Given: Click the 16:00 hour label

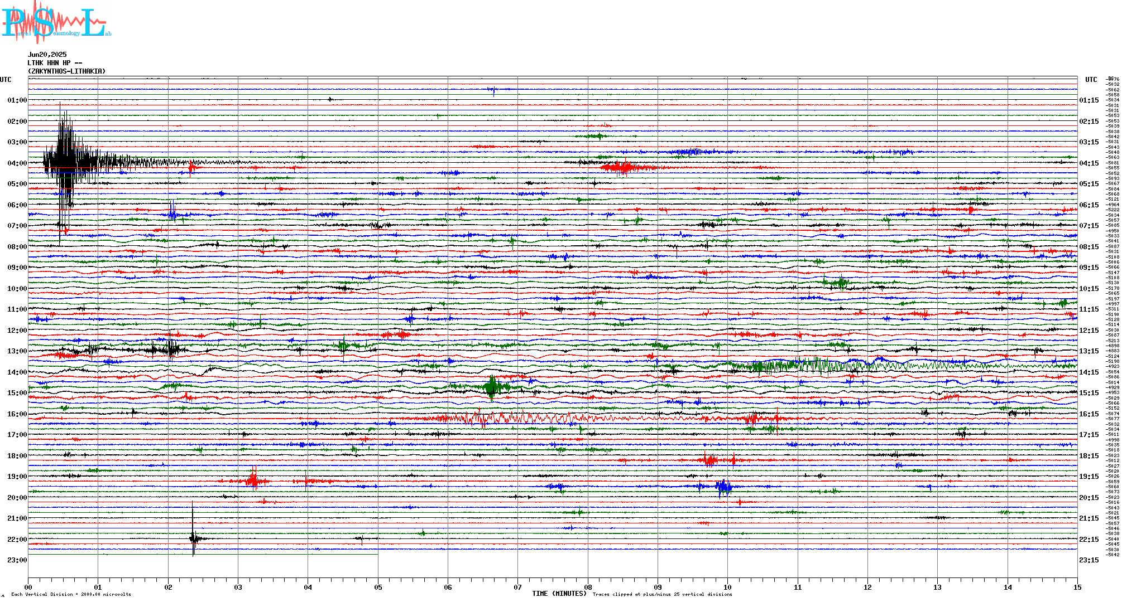Looking at the screenshot, I should [x=17, y=414].
